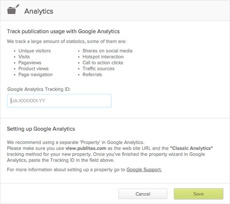This screenshot has width=230, height=204.
Task: Click the bold "Classic Analytics" text
Action: point(191,148)
